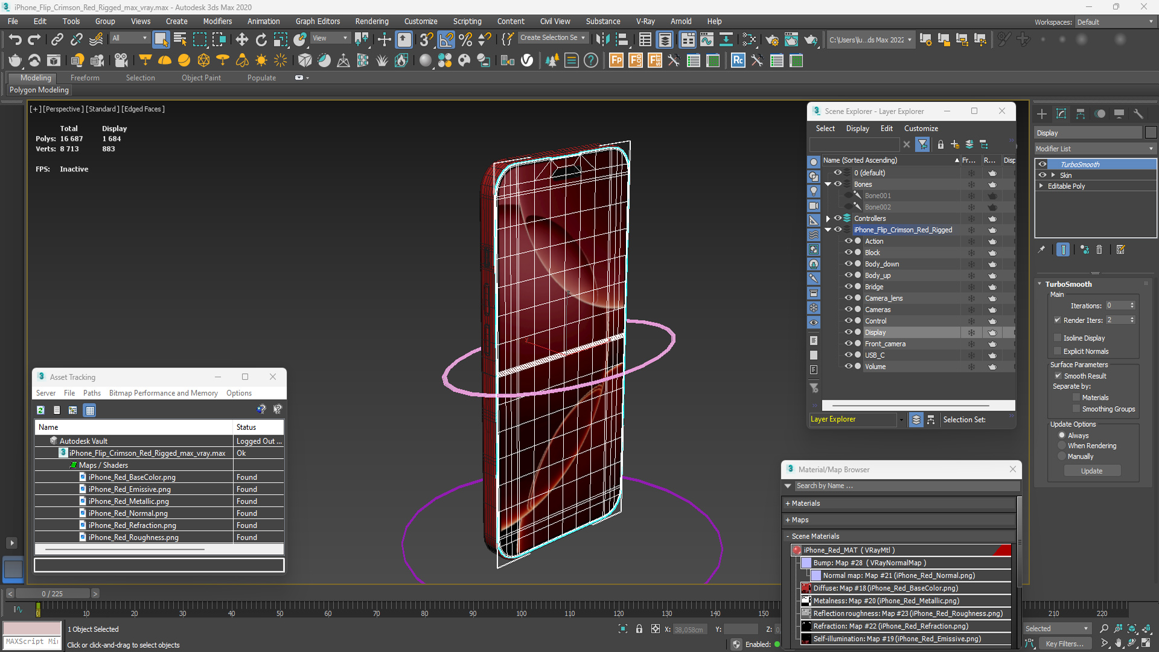Open the Hierarchy command panel tab

[x=1081, y=113]
